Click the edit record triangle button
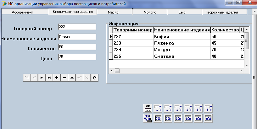The width and height of the screenshot is (257, 129). point(72,78)
